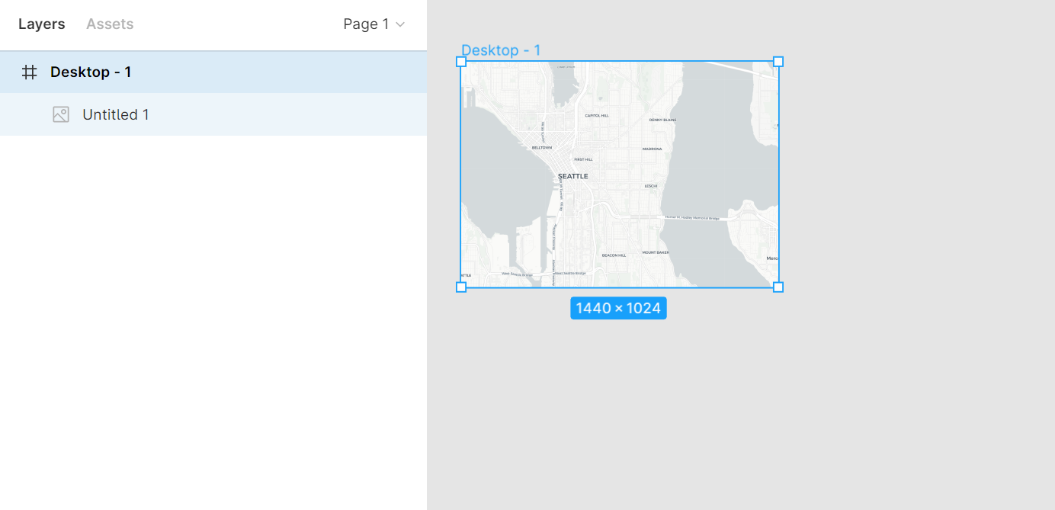Click the MOUNT BAKER label on the map

pyautogui.click(x=655, y=252)
